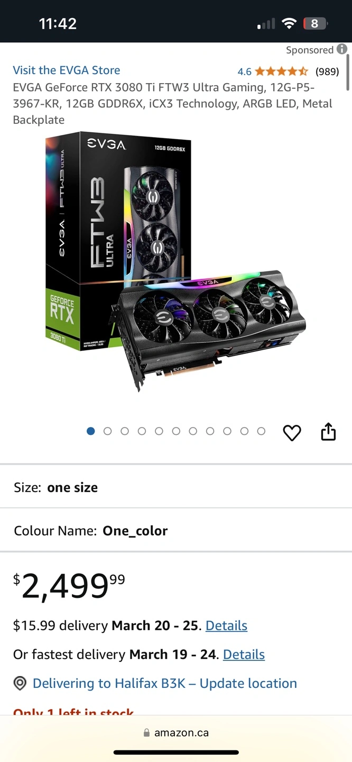Screen dimensions: 352x762
Task: Open Details link for fastest delivery
Action: point(244,655)
